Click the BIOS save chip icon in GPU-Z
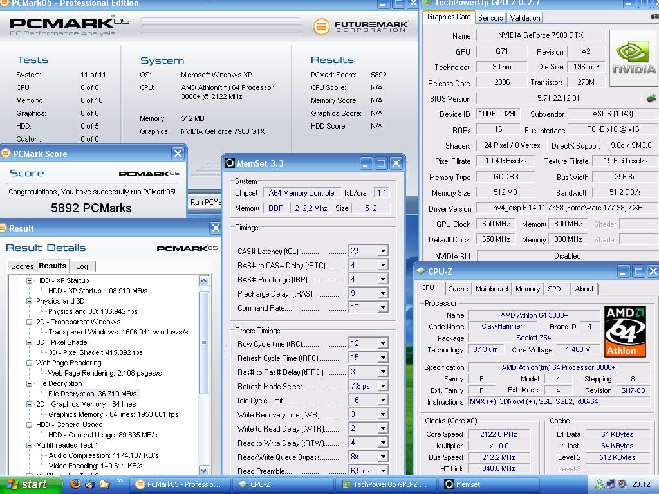This screenshot has height=494, width=659. tap(651, 98)
